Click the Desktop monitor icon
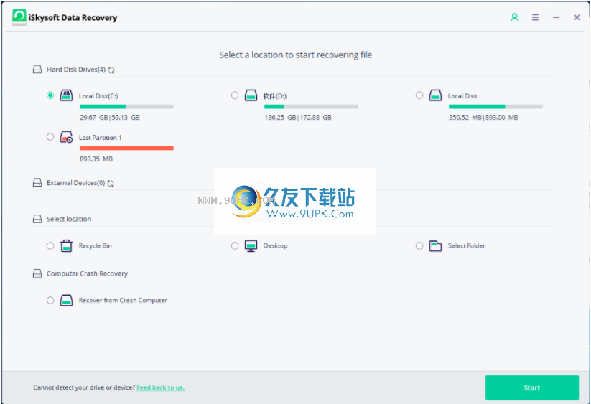 251,246
